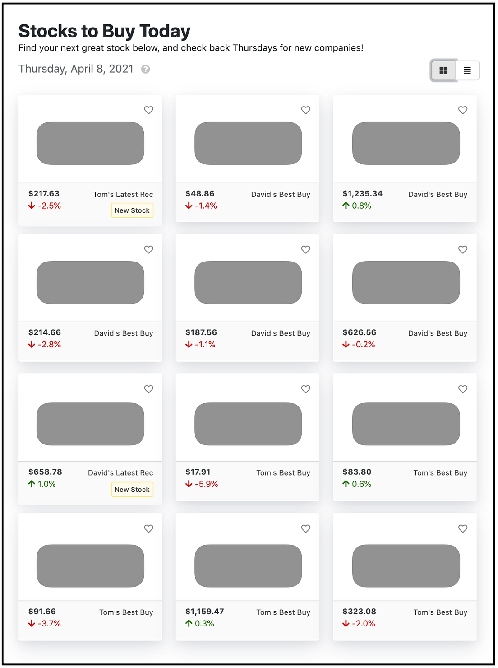Switch to list view
This screenshot has height=668, width=498.
(x=467, y=70)
